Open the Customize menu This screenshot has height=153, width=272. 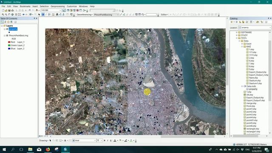tap(72, 6)
